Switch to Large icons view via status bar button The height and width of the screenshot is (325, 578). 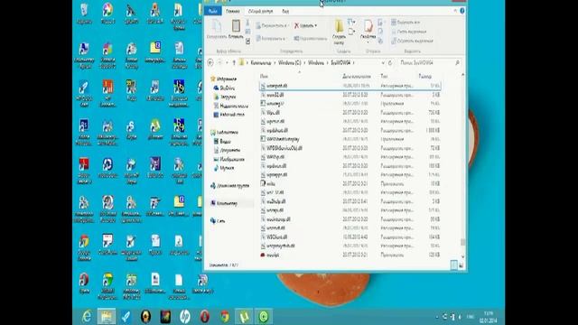[x=461, y=265]
